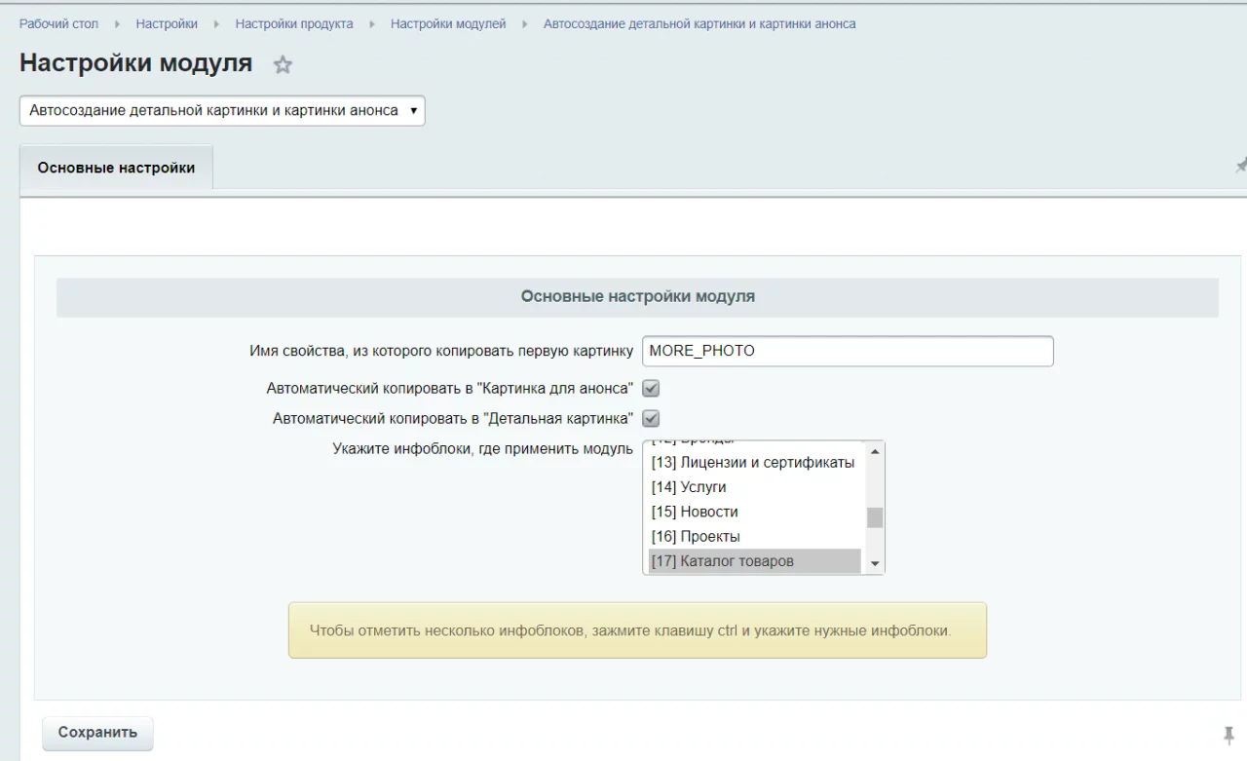Open the module selection dropdown
The height and width of the screenshot is (761, 1247).
(222, 111)
